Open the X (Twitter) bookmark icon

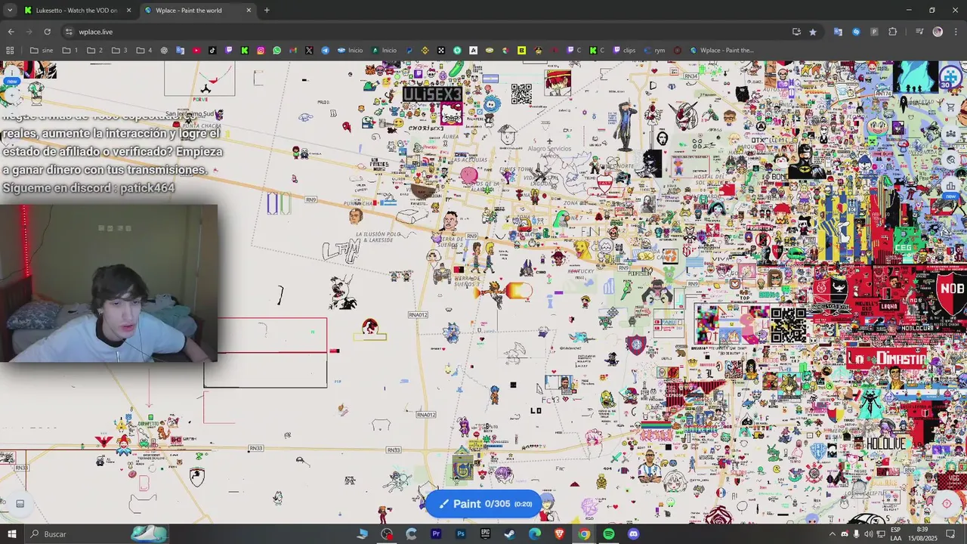(309, 51)
